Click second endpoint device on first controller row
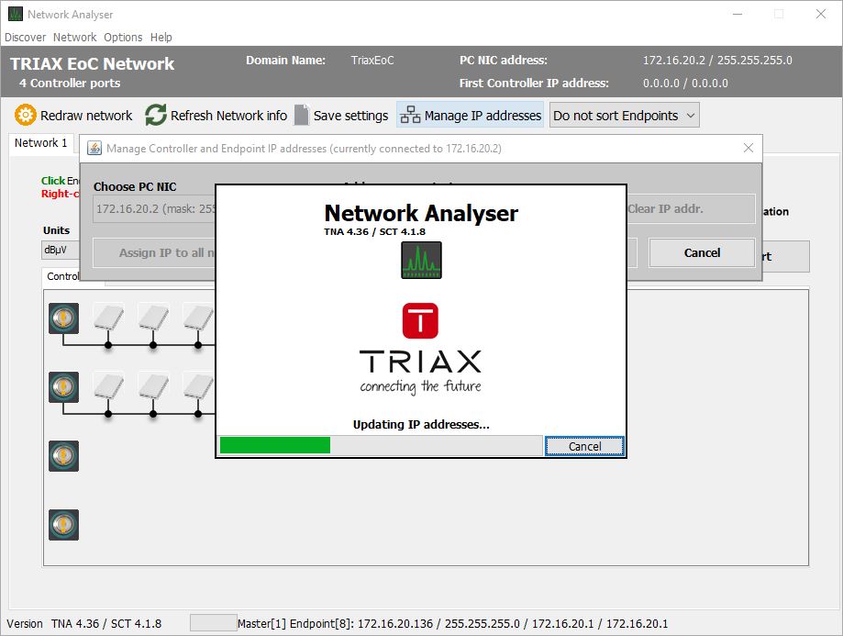The height and width of the screenshot is (636, 843). [x=153, y=318]
